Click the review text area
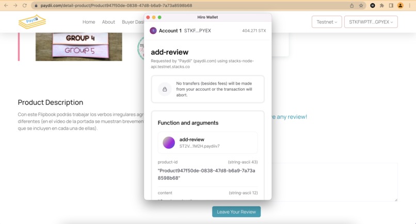Image resolution: width=416 pixels, height=224 pixels. [334, 182]
